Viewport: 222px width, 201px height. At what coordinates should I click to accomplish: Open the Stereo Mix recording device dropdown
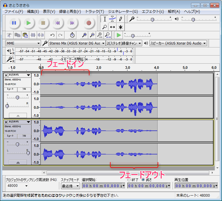click(77, 43)
